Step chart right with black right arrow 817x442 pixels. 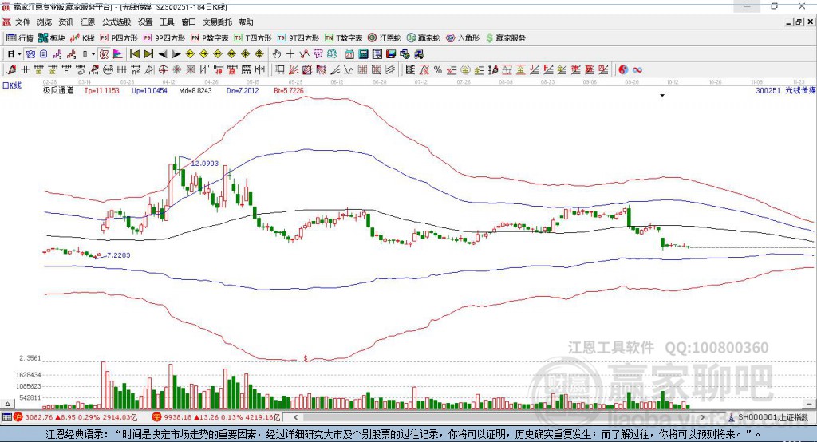(x=176, y=54)
